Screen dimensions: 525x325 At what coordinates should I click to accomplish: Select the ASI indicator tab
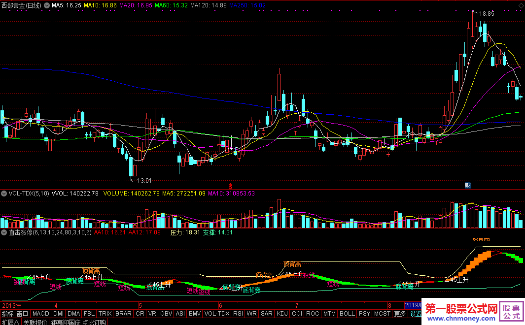(x=180, y=314)
